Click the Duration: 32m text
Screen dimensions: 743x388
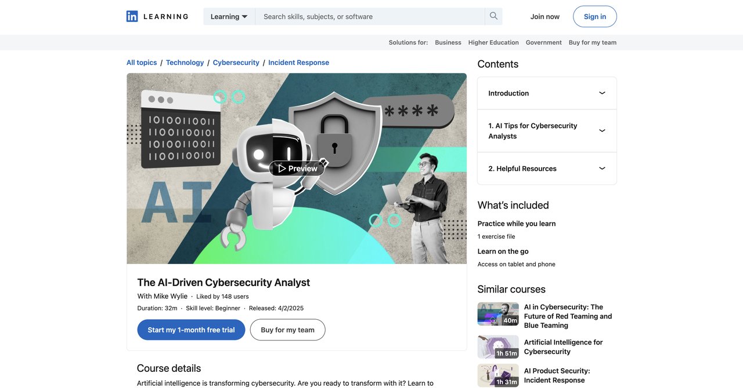pos(157,308)
